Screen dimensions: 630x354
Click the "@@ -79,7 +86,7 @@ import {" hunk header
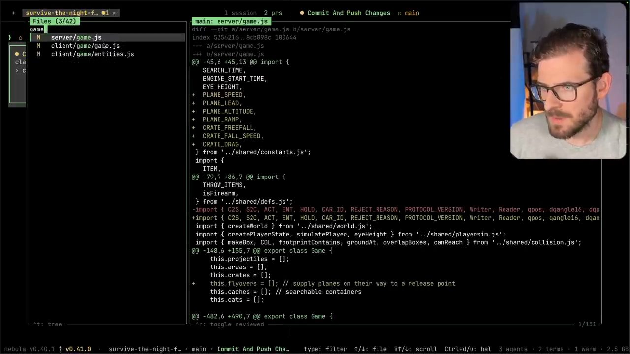pos(239,177)
